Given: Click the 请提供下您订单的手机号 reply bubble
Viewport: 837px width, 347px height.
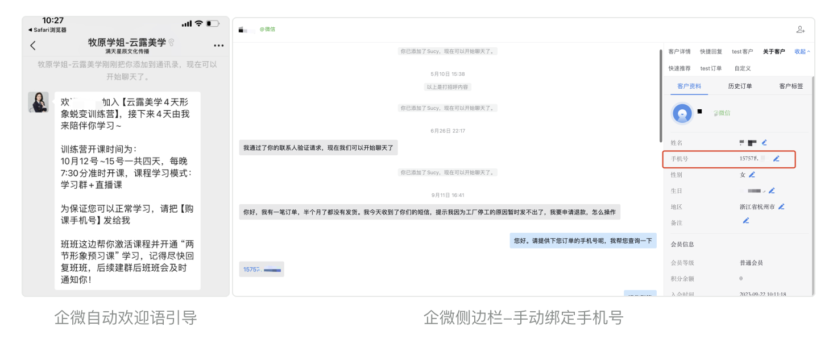Looking at the screenshot, I should coord(583,241).
